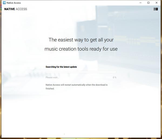Image resolution: width=162 pixels, height=139 pixels.
Task: Click the NATIVE ACCESS logo text
Action: (x=16, y=9)
